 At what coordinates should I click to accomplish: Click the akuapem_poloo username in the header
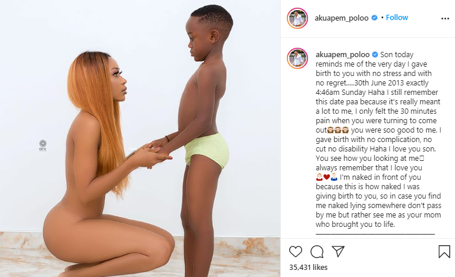click(342, 18)
